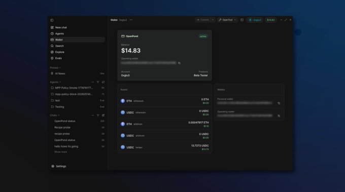The image size is (345, 192).
Task: Select the Wallet navigation item
Action: pyautogui.click(x=77, y=40)
